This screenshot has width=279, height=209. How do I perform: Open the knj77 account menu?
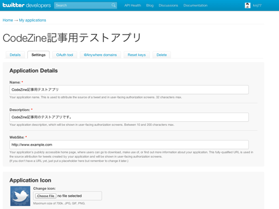click(x=257, y=5)
